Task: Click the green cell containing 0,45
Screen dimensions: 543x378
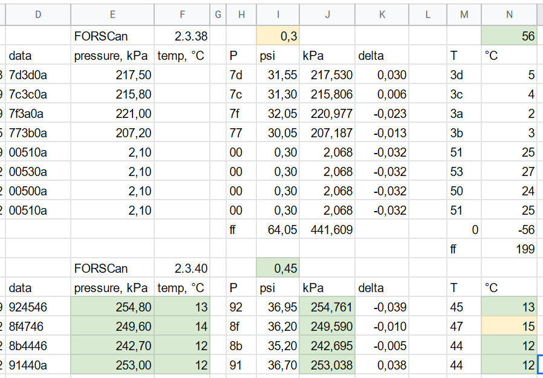Action: click(x=278, y=268)
